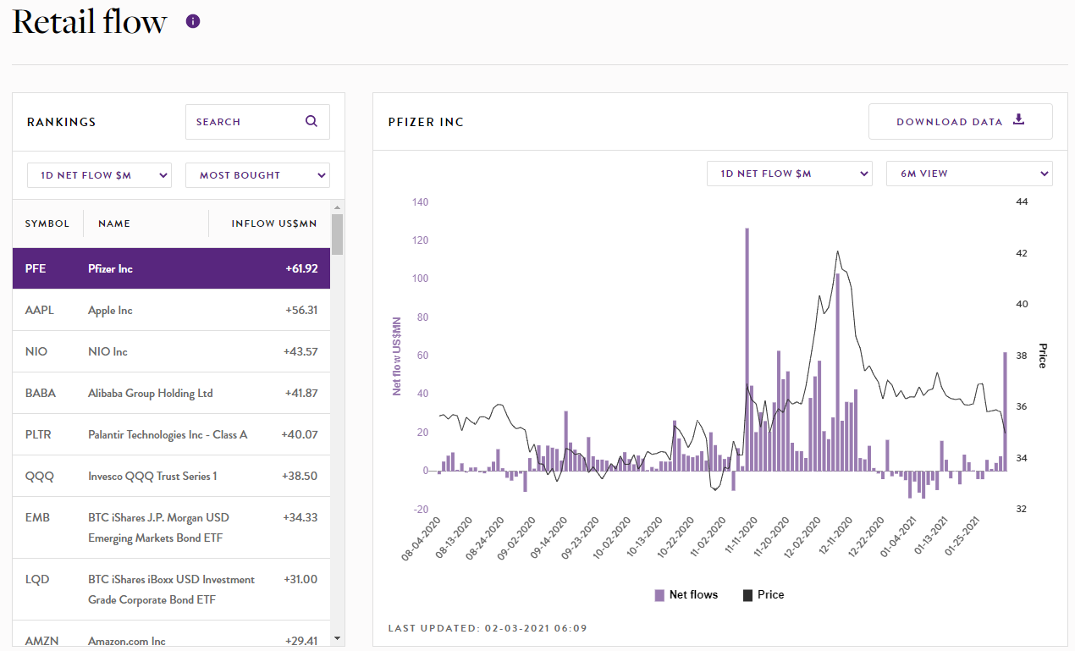Viewport: 1075px width, 651px height.
Task: Click the DOWNLOAD DATA button
Action: click(961, 121)
